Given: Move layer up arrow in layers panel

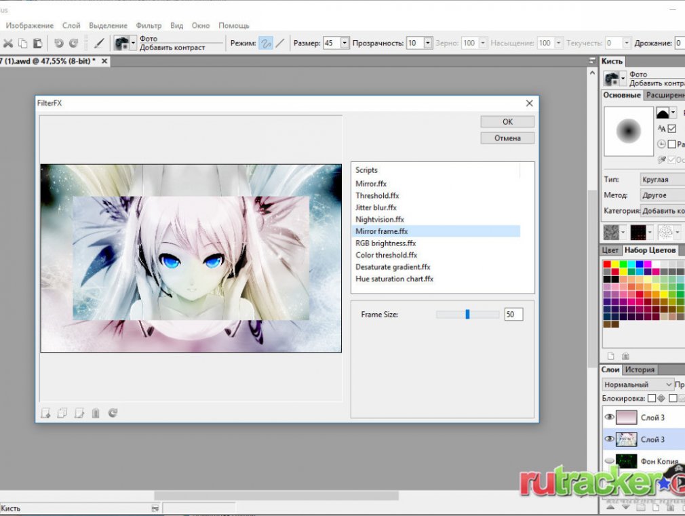Looking at the screenshot, I should [x=610, y=508].
